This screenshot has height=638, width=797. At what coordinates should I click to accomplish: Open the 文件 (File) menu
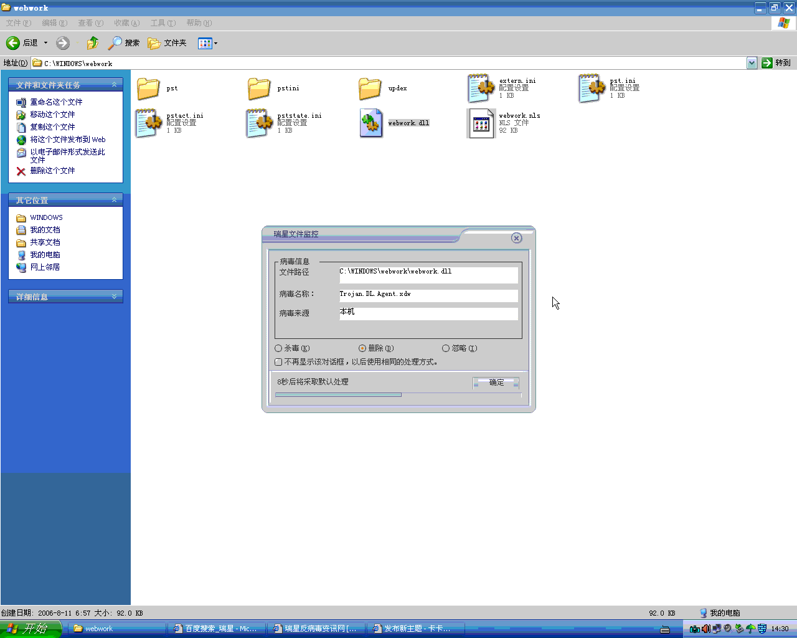[18, 23]
